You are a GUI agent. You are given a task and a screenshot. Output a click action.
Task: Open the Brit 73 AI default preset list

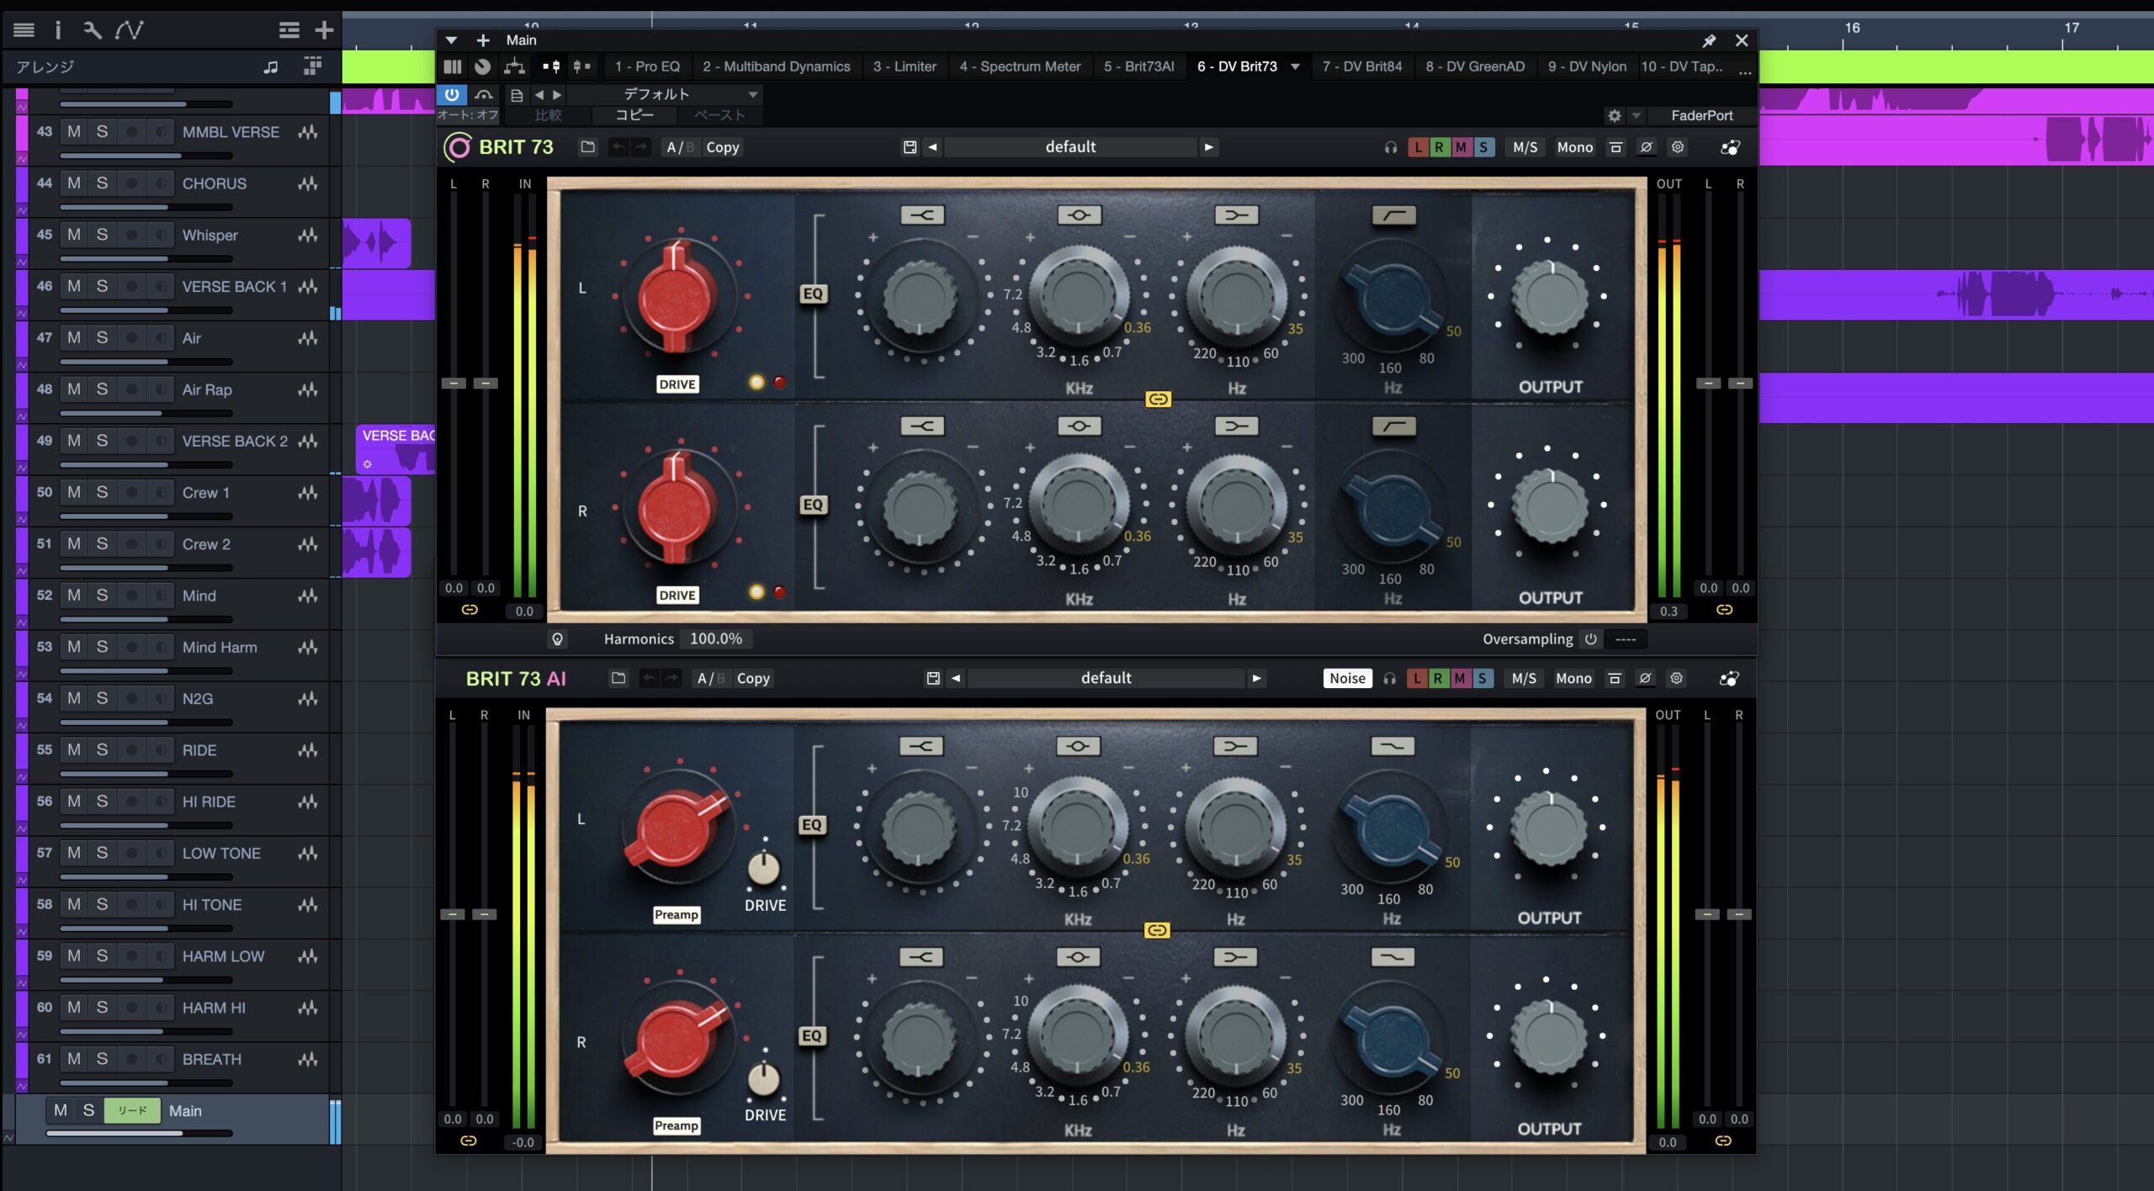coord(1106,678)
